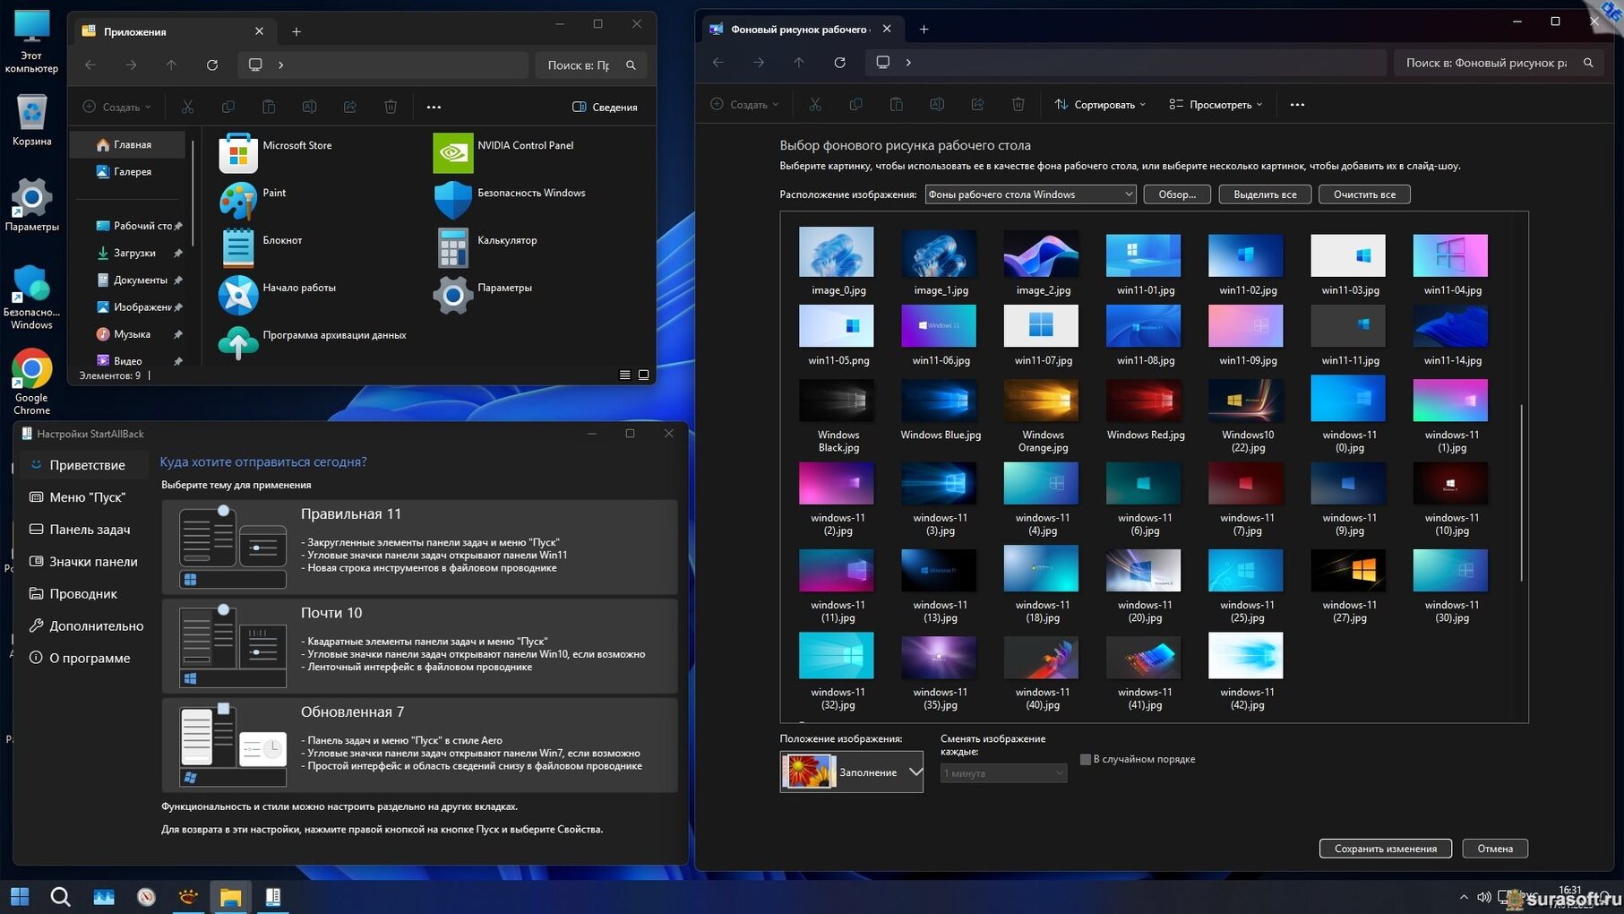Select Значки панели tab in StartAllBack
1624x914 pixels.
84,562
